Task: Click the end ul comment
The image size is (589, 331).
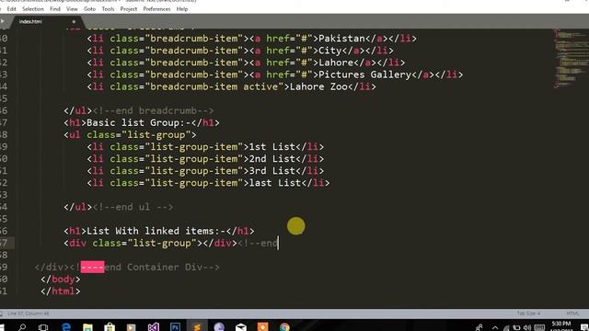Action: click(133, 207)
